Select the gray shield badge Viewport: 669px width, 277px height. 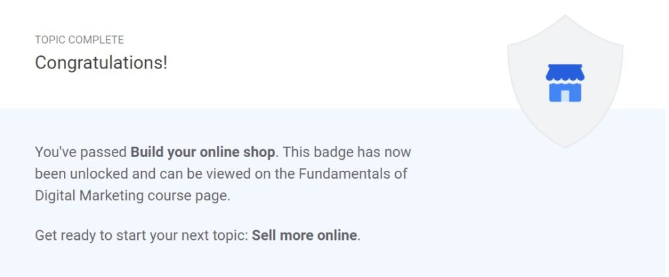point(565,81)
